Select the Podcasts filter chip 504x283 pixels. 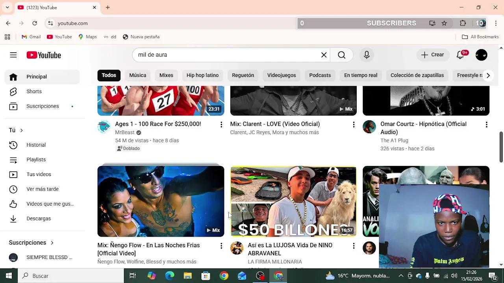click(x=320, y=75)
